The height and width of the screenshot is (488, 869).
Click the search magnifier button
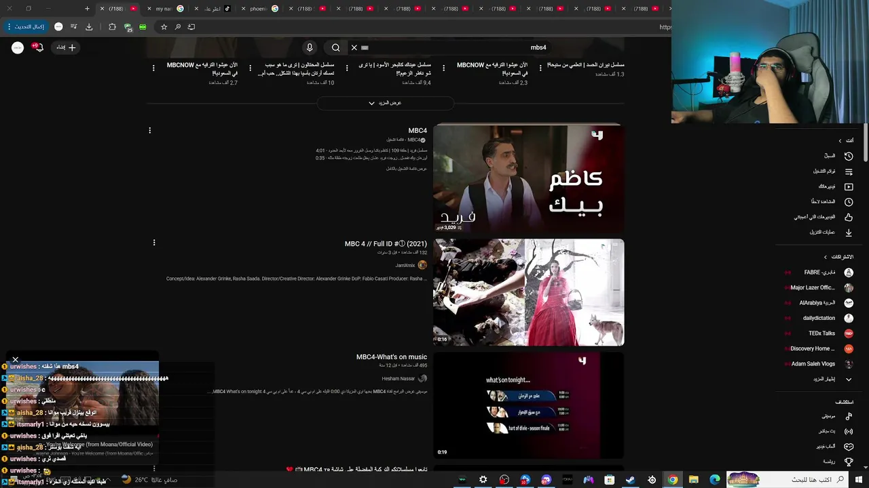click(x=335, y=47)
